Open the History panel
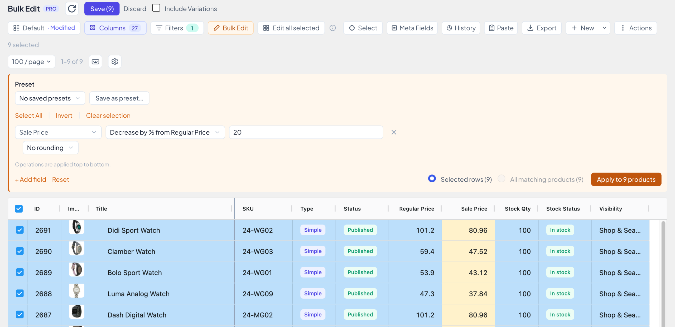Image resolution: width=675 pixels, height=327 pixels. click(x=461, y=28)
